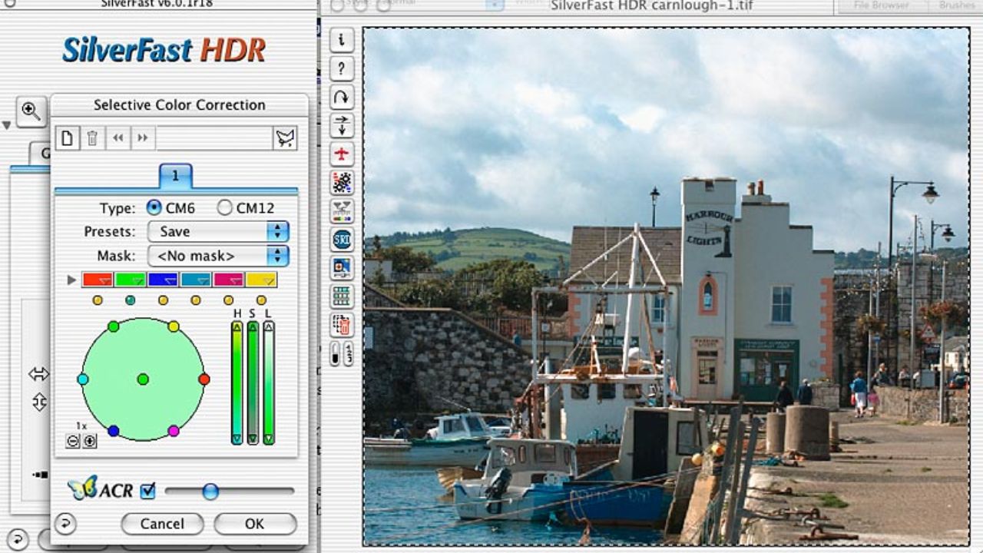Click the red airplane toolbar button
The width and height of the screenshot is (983, 553).
click(342, 154)
